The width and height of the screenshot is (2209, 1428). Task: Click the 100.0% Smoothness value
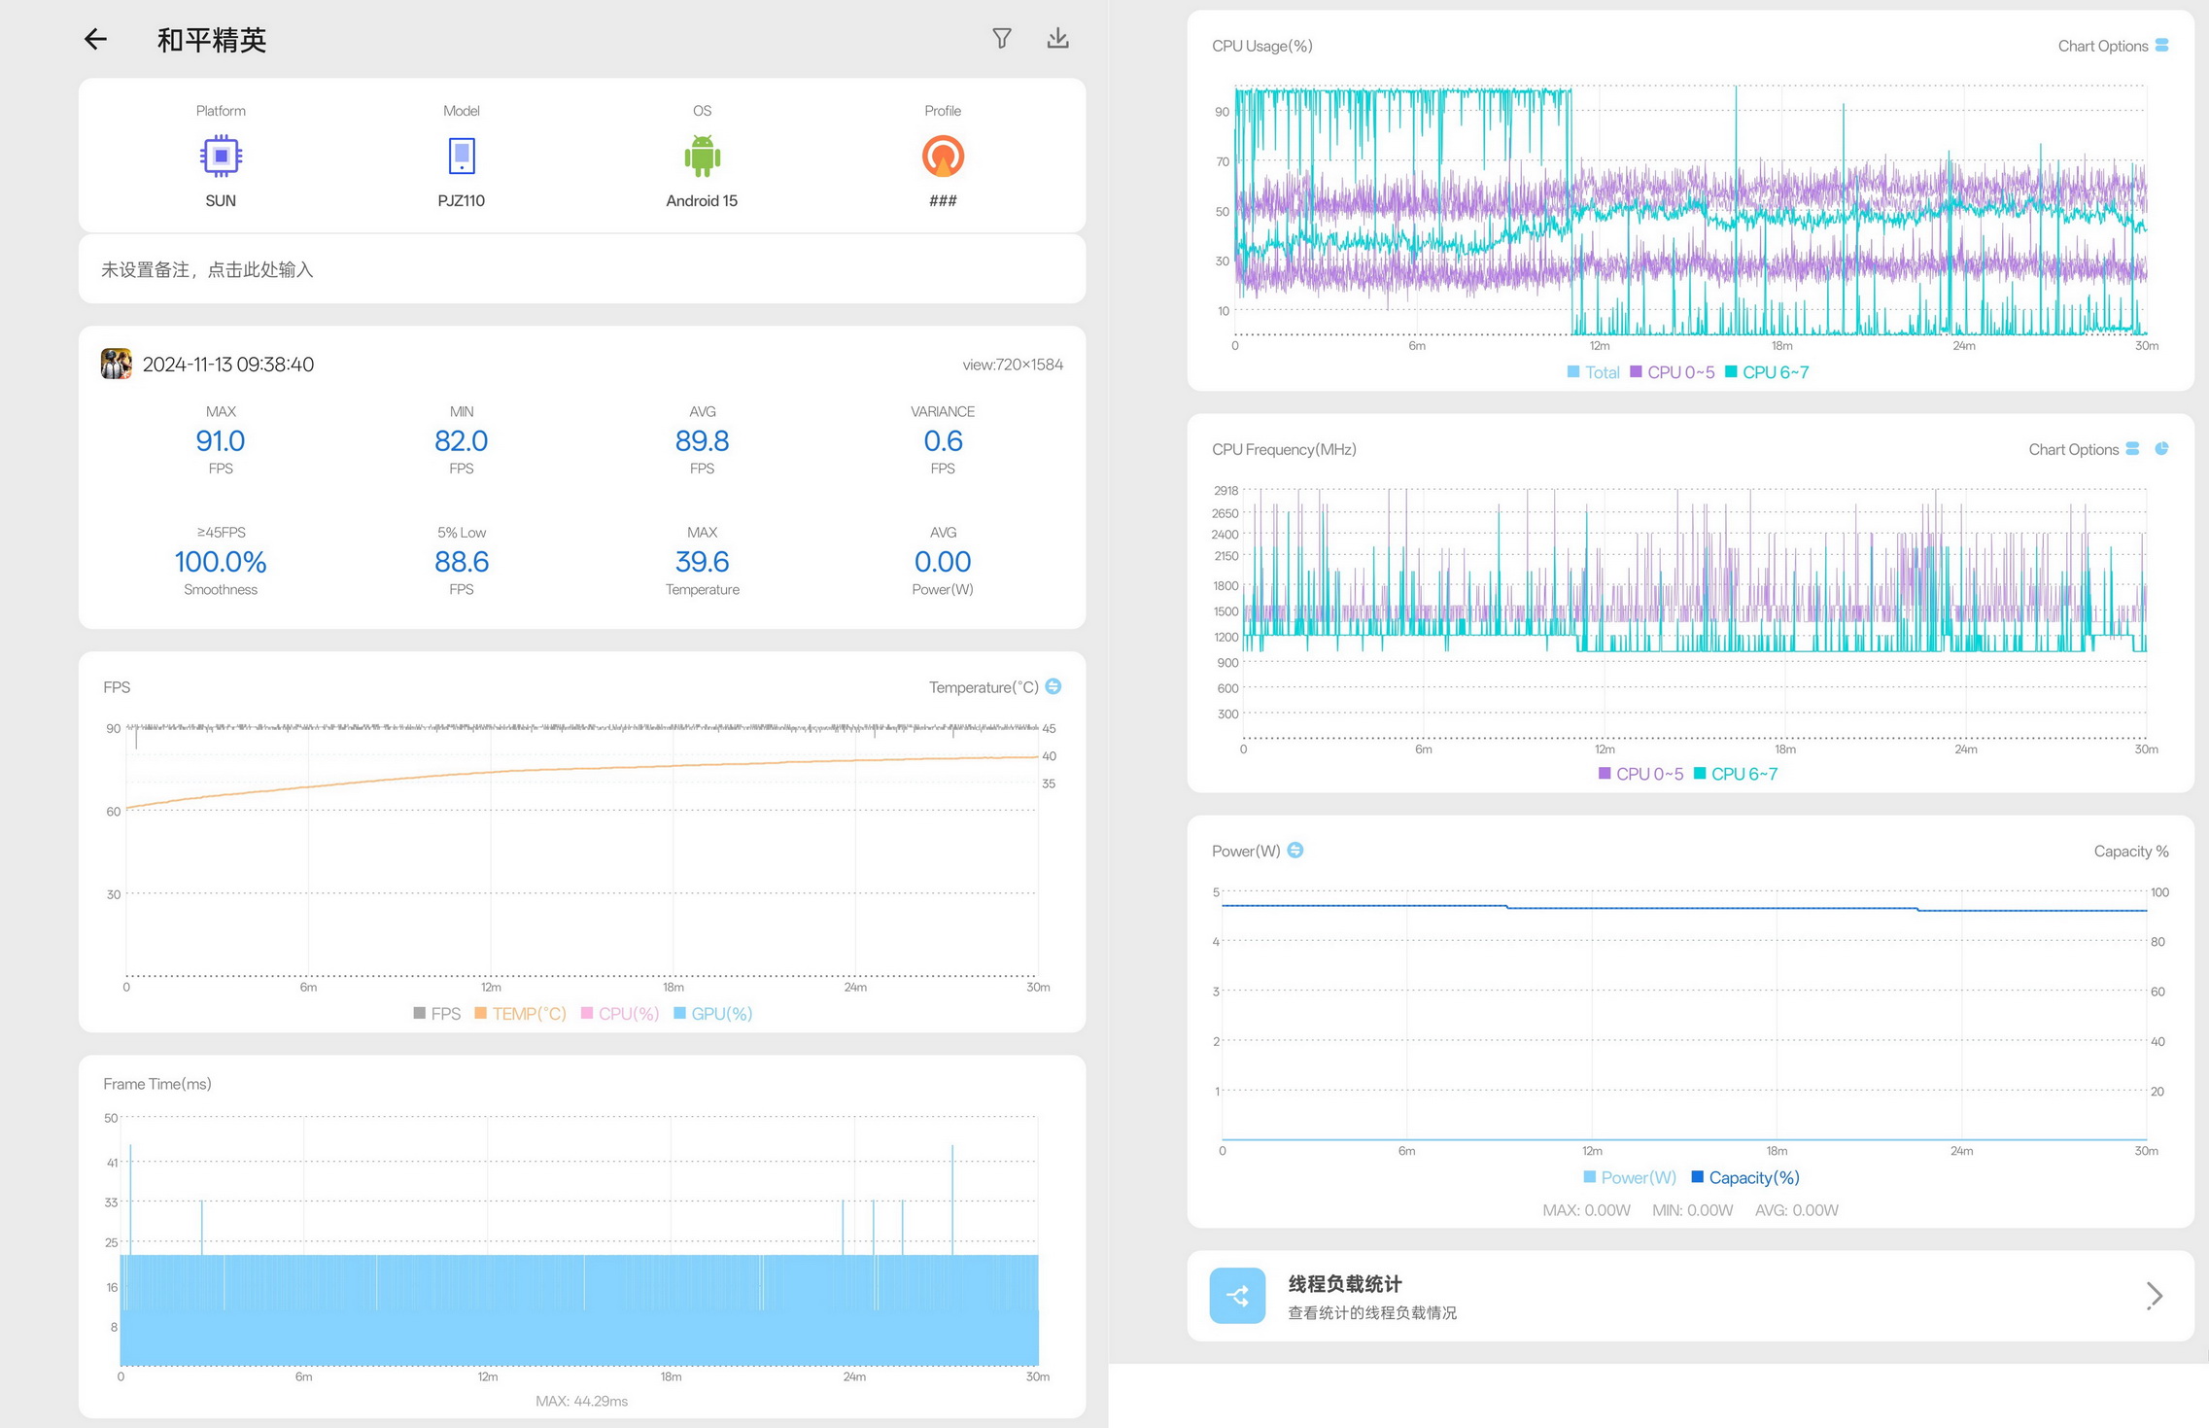coord(221,562)
